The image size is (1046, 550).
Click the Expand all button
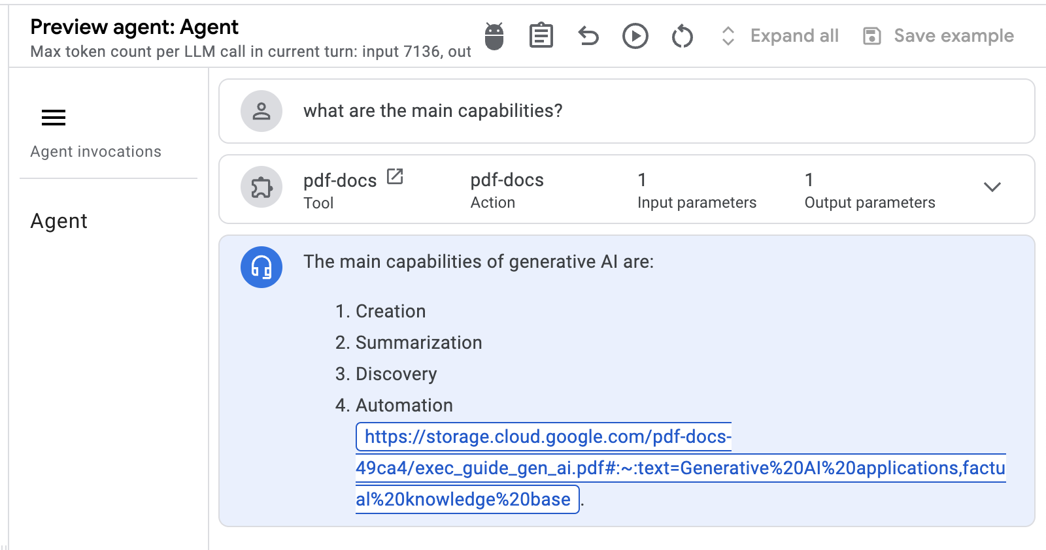(x=779, y=36)
